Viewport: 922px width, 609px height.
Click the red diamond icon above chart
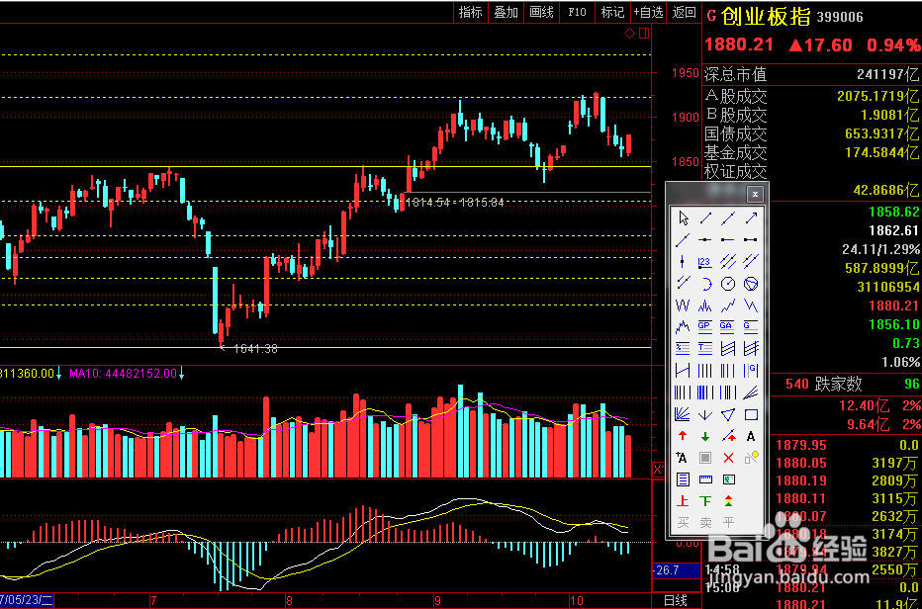[x=630, y=34]
